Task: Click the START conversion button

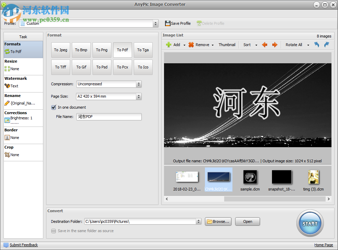Action: tap(309, 223)
